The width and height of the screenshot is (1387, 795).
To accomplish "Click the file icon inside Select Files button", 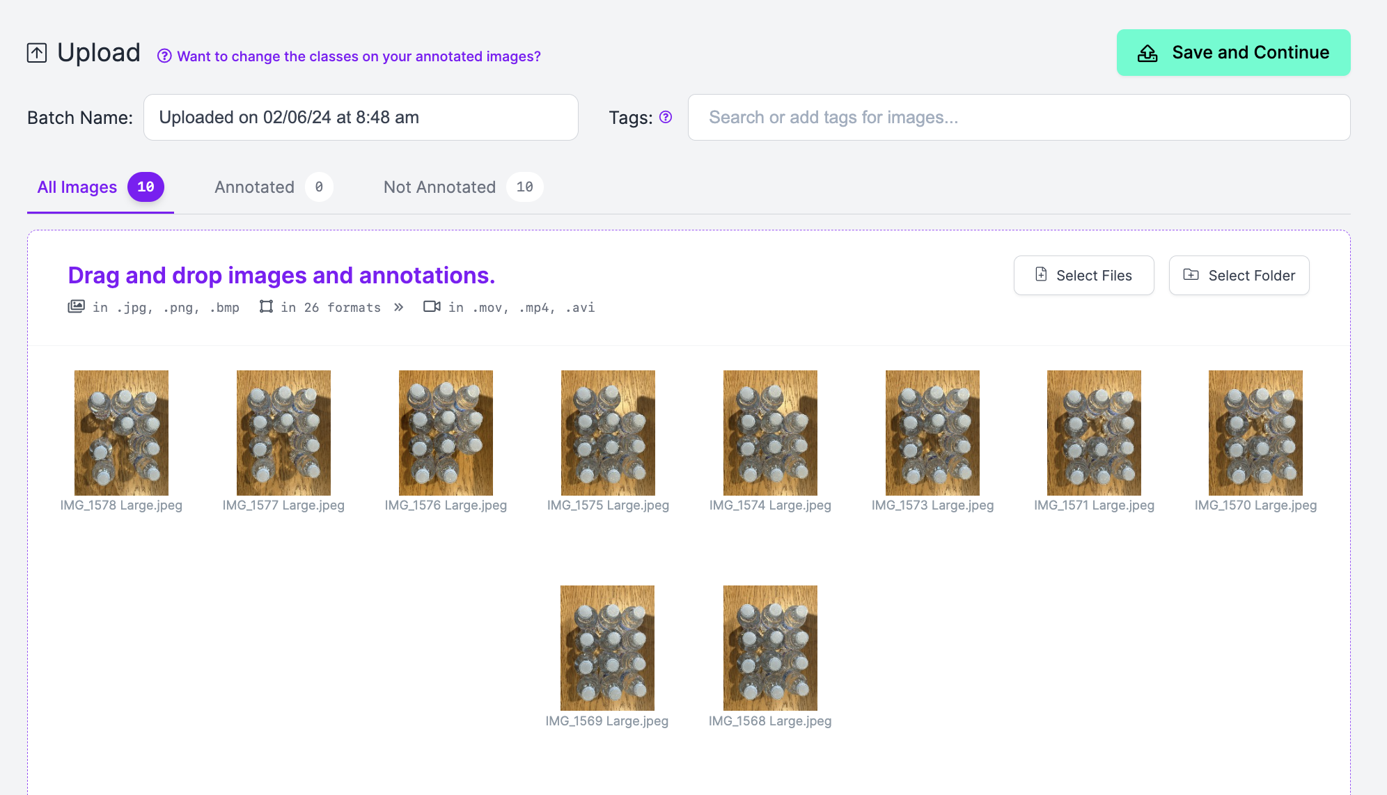I will click(x=1041, y=274).
